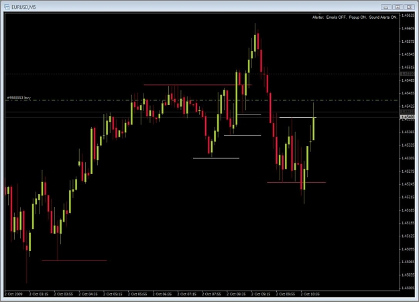This screenshot has height=302, width=419.
Task: Click price label 1.45185 on scale
Action: pyautogui.click(x=408, y=210)
